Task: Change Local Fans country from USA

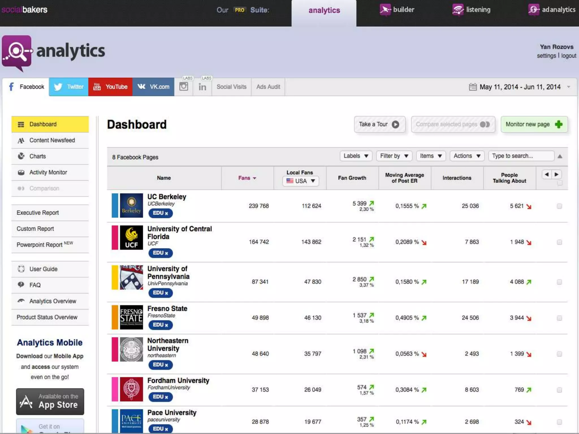Action: [301, 181]
